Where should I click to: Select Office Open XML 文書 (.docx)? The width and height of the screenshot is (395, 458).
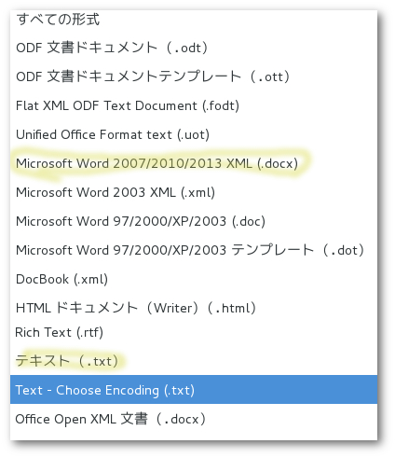pyautogui.click(x=194, y=419)
